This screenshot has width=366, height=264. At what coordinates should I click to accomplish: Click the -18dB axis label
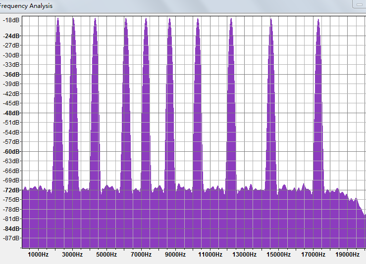coord(11,20)
